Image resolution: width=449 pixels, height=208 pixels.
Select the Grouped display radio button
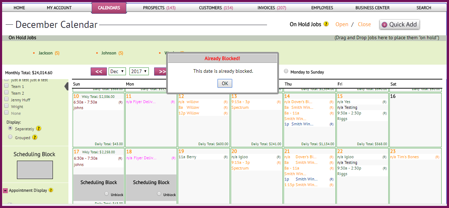click(10, 137)
